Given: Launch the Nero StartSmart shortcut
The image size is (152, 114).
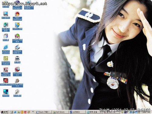Looking at the screenshot, I should pos(17,16).
